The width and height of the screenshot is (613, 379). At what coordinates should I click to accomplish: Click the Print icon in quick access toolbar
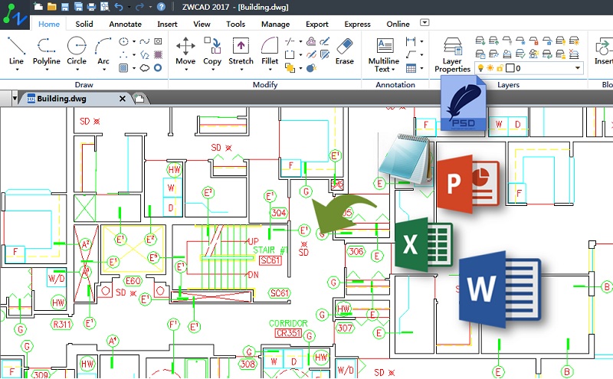[x=91, y=6]
